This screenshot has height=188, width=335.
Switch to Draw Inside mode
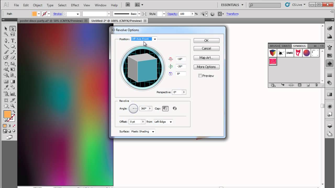pos(14,131)
